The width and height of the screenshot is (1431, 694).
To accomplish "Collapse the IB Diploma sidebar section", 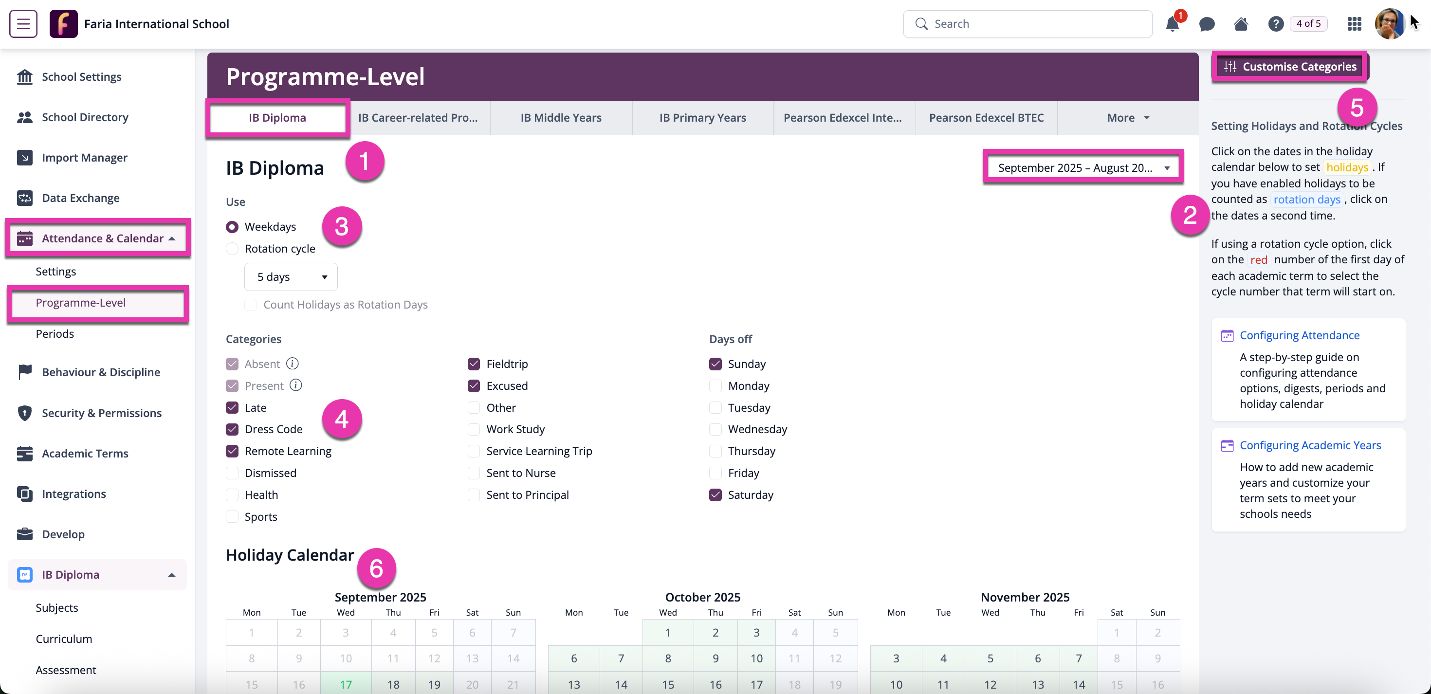I will pyautogui.click(x=172, y=575).
